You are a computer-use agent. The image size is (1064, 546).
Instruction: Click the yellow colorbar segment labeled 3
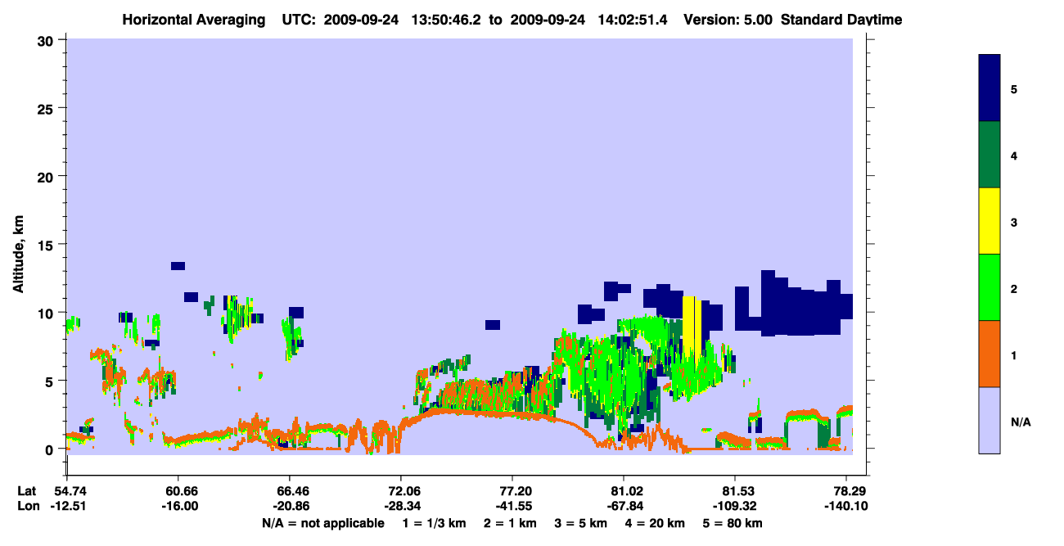tap(990, 221)
